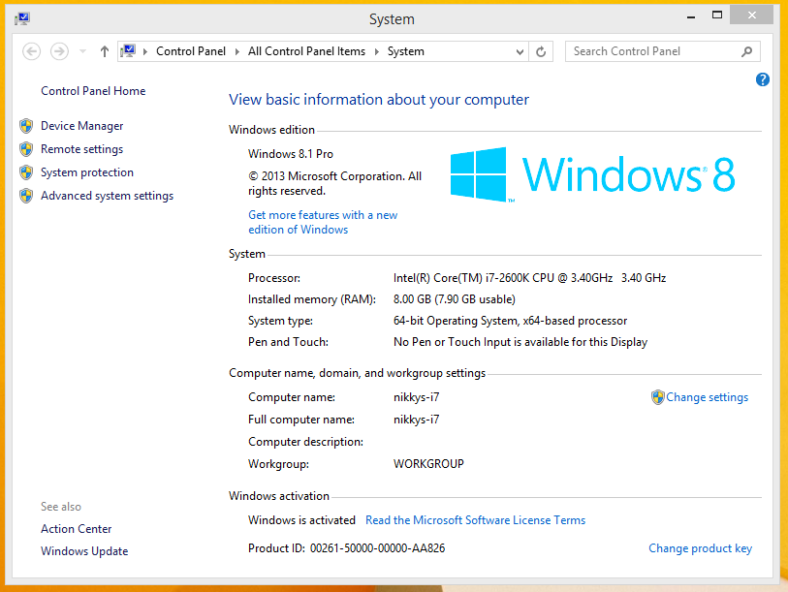Click the shield icon beside Change settings
The width and height of the screenshot is (788, 592).
click(657, 397)
